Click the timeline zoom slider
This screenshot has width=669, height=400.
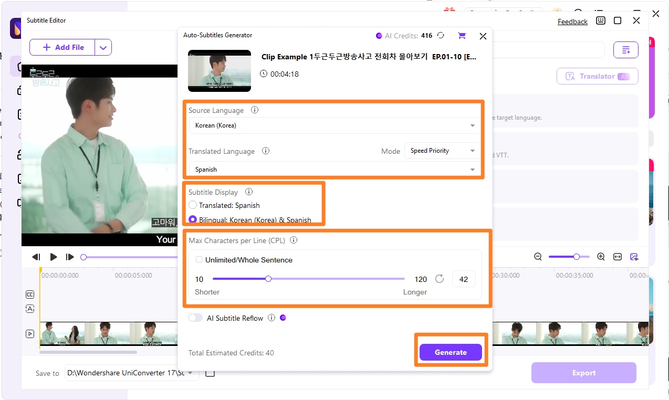[569, 257]
